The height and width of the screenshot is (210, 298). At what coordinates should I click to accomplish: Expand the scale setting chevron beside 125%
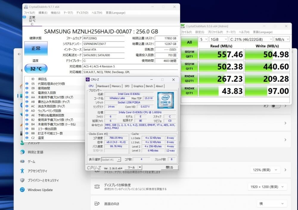click(285, 170)
